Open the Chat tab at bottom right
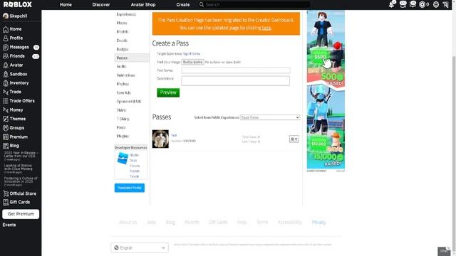The height and width of the screenshot is (256, 456). point(444,251)
